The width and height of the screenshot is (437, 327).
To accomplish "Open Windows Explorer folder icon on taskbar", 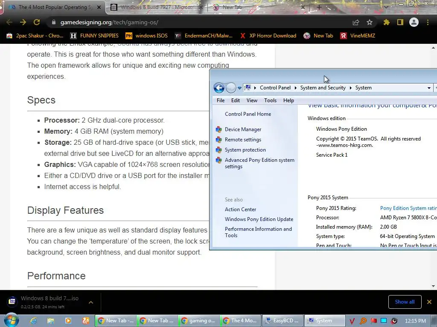I will click(x=51, y=321).
